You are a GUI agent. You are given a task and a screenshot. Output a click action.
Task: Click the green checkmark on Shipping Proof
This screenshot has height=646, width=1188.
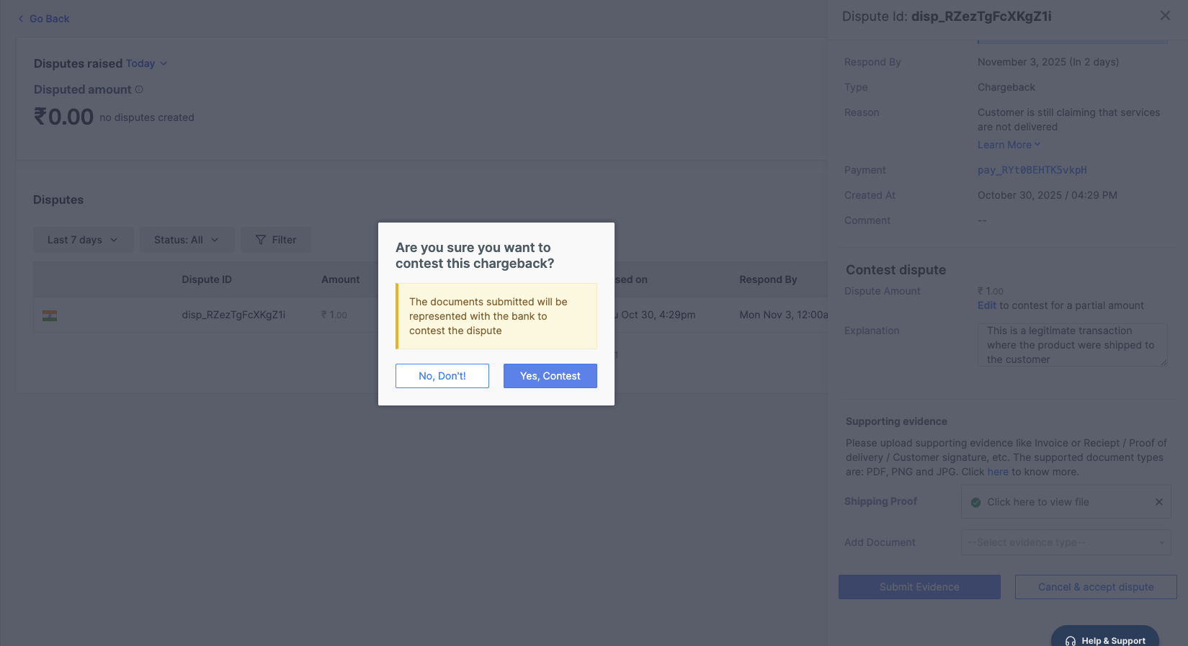click(x=975, y=503)
